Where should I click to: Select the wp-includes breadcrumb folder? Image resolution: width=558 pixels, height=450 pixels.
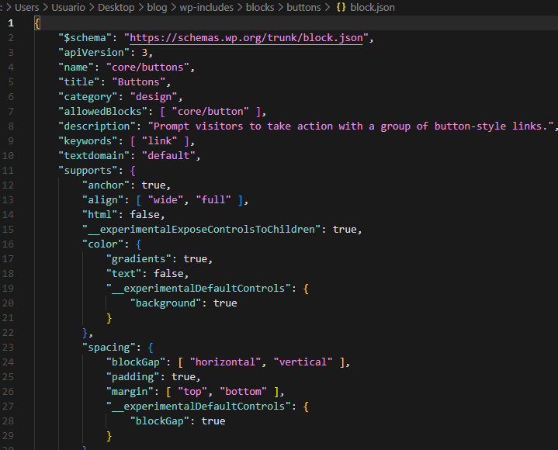pos(207,7)
